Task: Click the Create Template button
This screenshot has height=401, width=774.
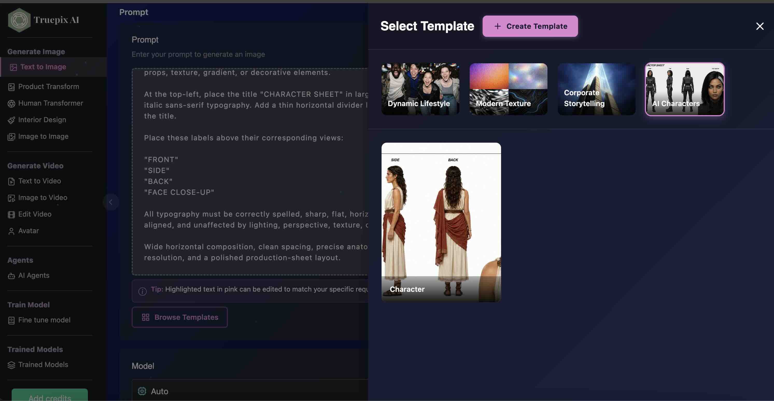Action: pyautogui.click(x=530, y=26)
